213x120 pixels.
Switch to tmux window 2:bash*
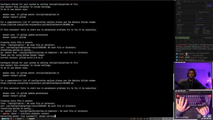[31, 119]
